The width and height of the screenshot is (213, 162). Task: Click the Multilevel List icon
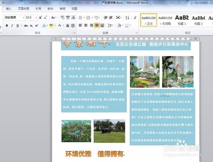point(96,17)
